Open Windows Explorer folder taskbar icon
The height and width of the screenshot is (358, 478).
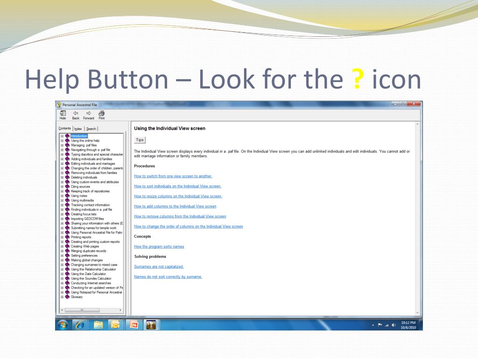coord(98,325)
